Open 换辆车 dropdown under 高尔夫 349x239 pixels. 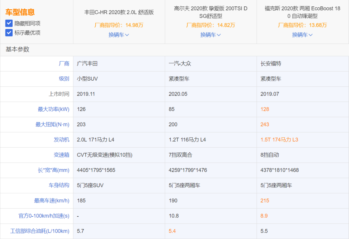pos(211,35)
